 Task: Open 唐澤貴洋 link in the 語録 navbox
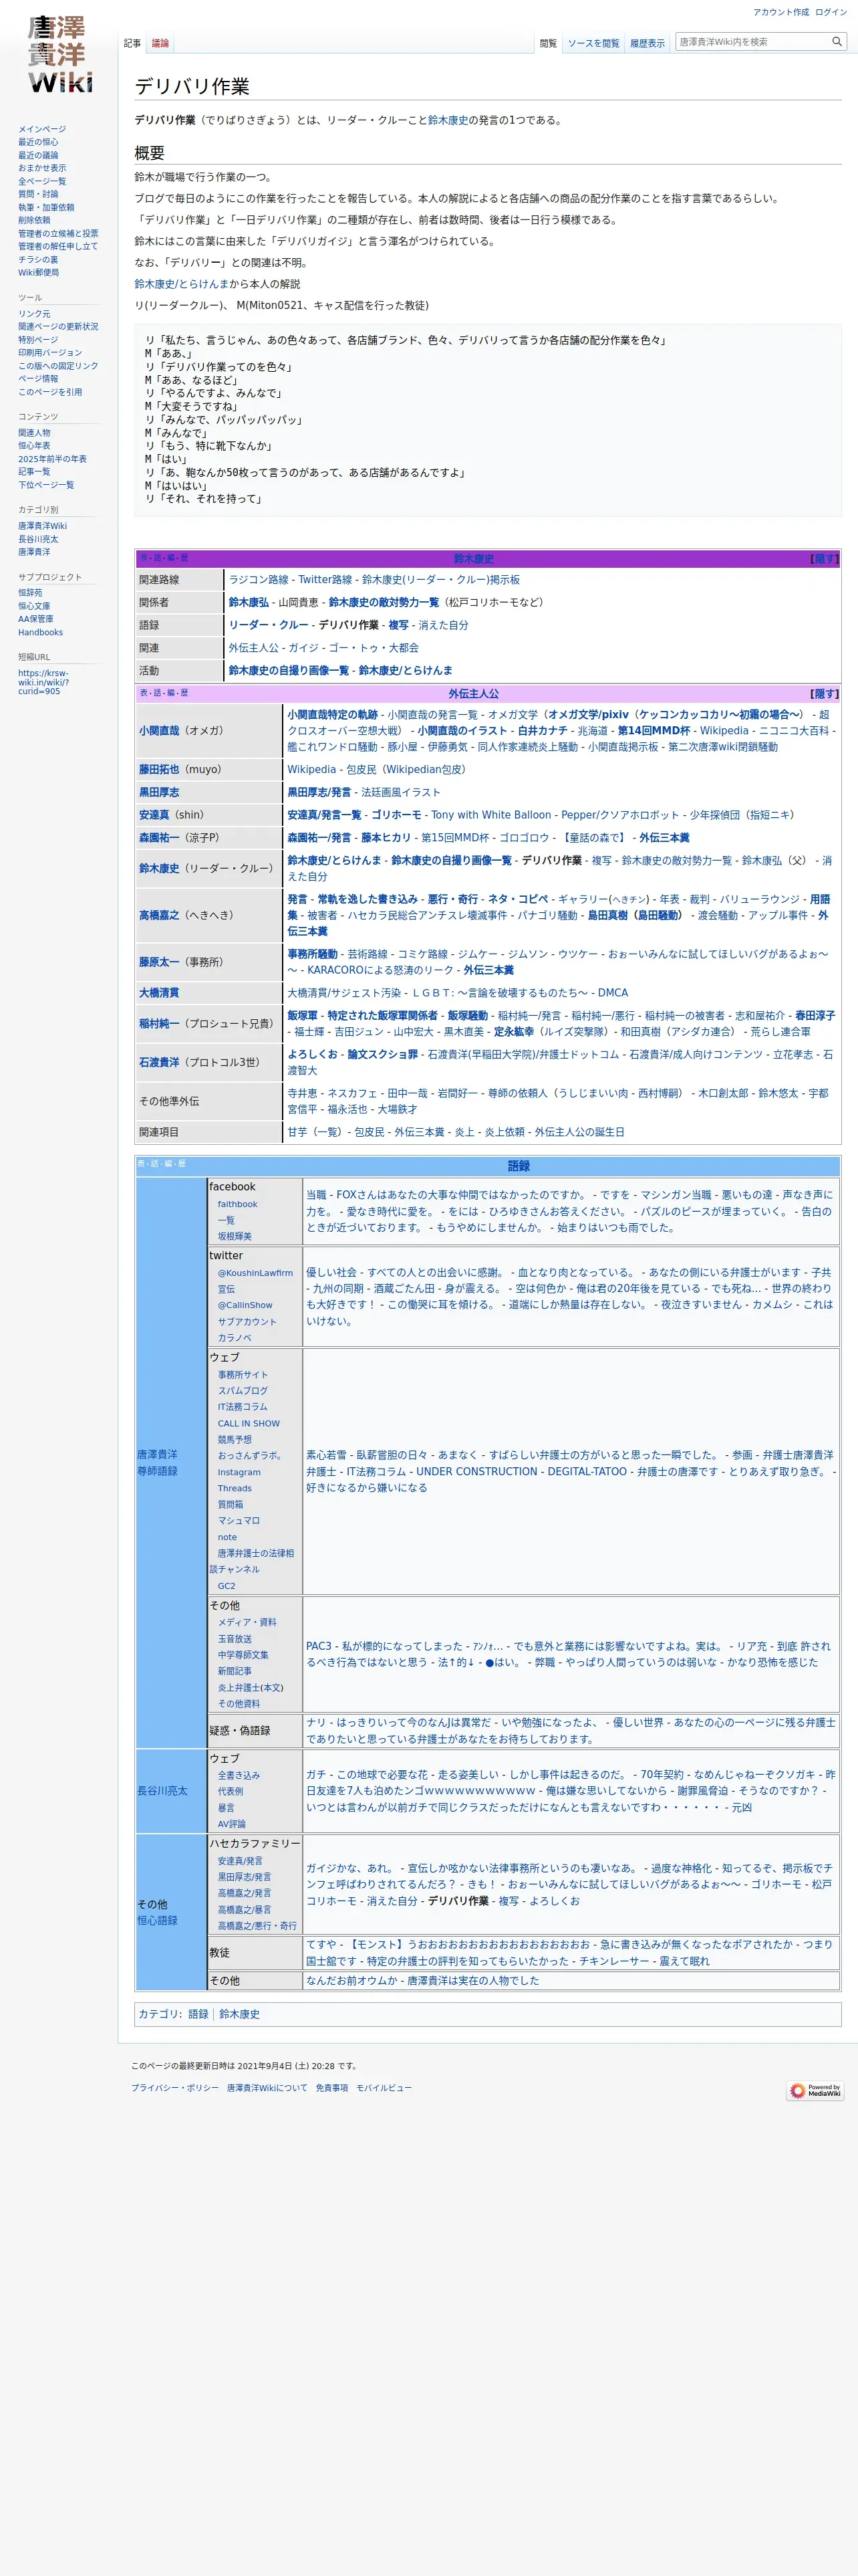tap(157, 1455)
